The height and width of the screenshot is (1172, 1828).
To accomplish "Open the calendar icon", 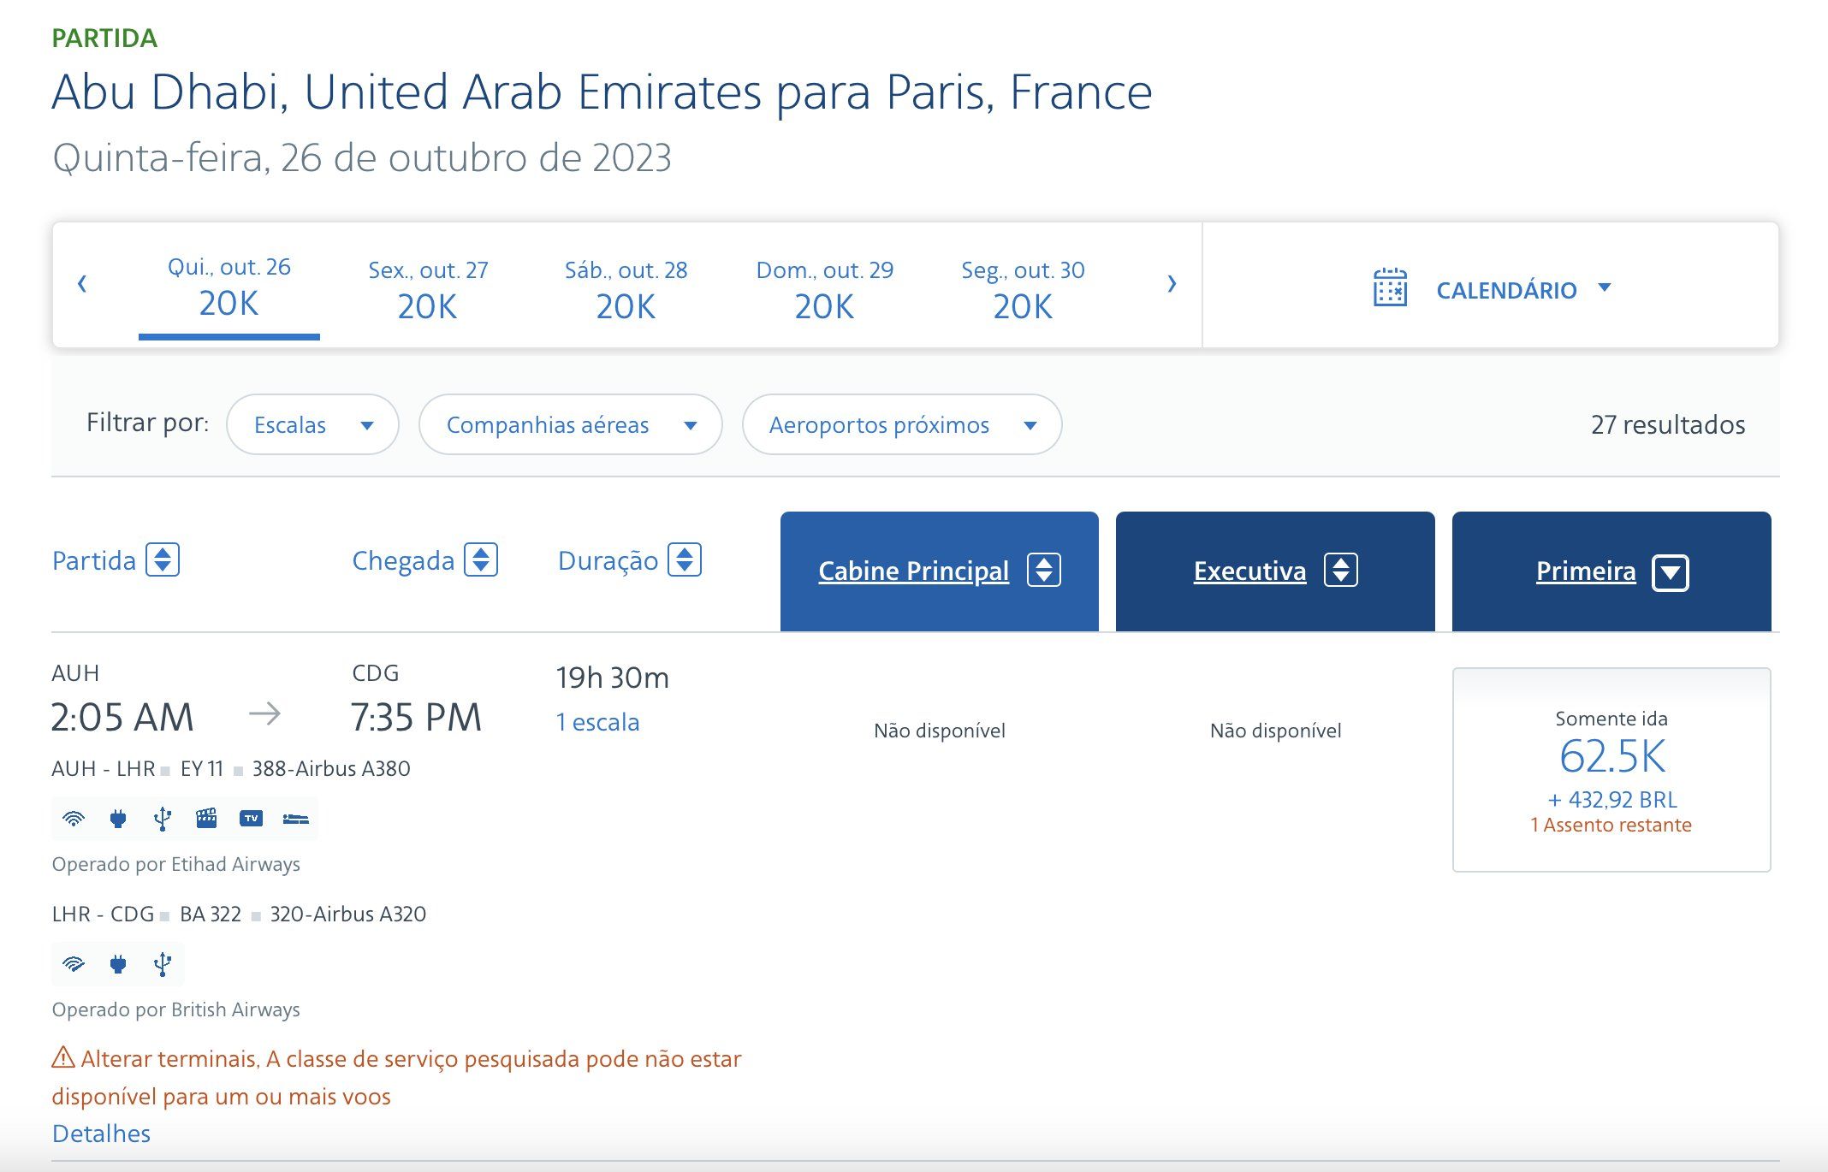I will click(x=1390, y=287).
